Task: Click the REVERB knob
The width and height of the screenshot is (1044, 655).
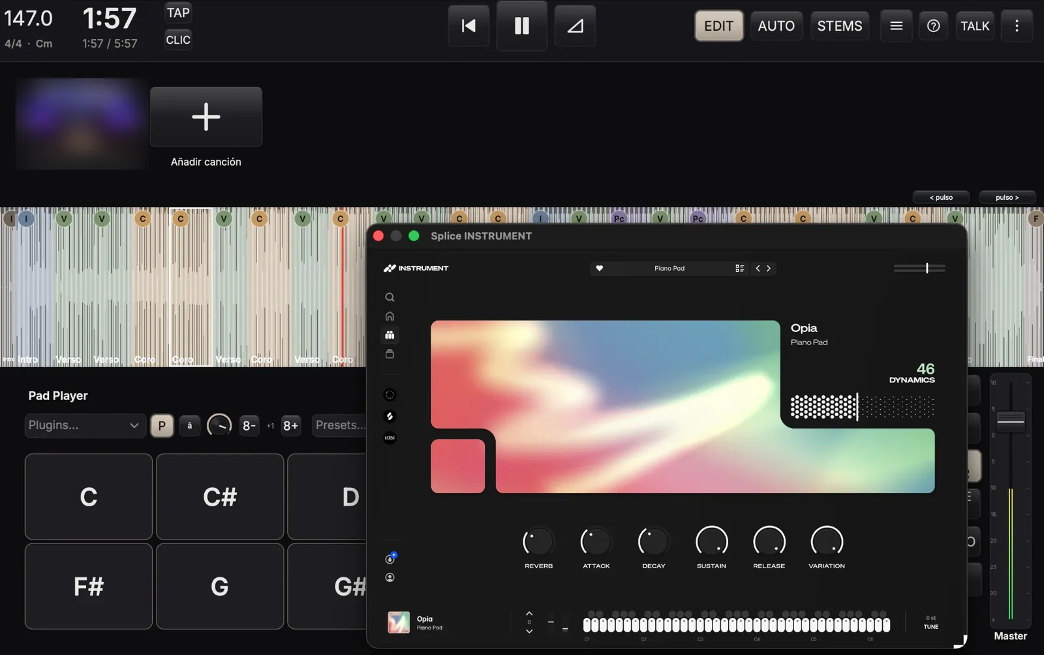Action: coord(538,541)
